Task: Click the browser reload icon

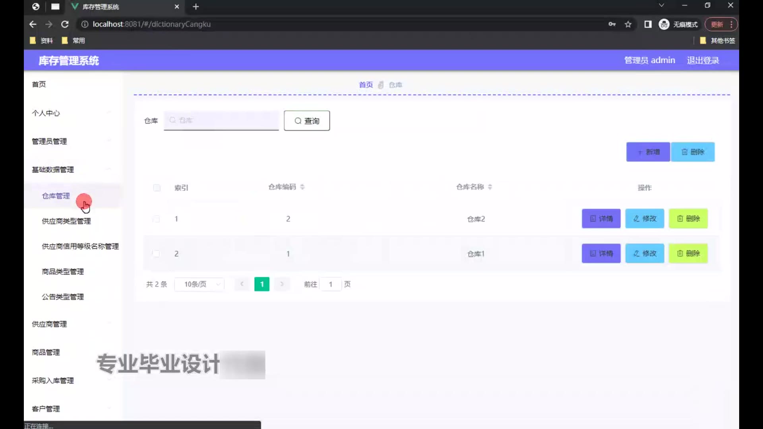Action: pyautogui.click(x=65, y=24)
